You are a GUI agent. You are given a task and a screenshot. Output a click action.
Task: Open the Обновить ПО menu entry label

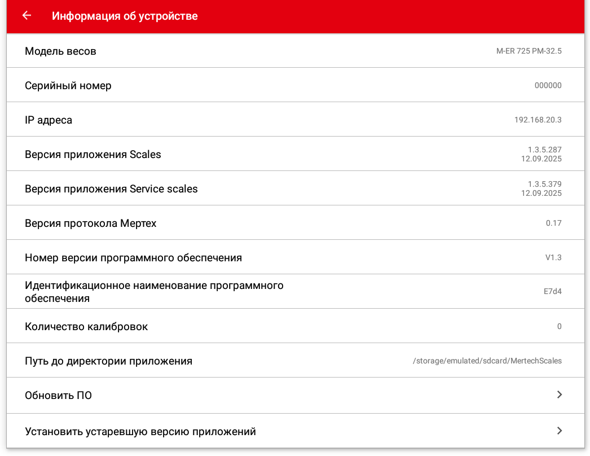click(x=58, y=396)
